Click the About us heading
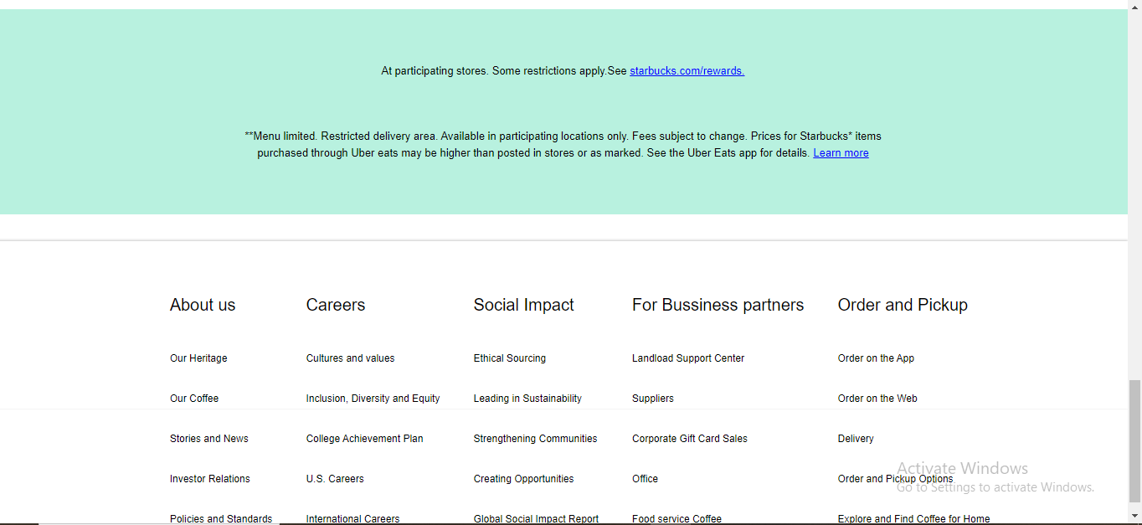The image size is (1142, 525). pyautogui.click(x=203, y=305)
